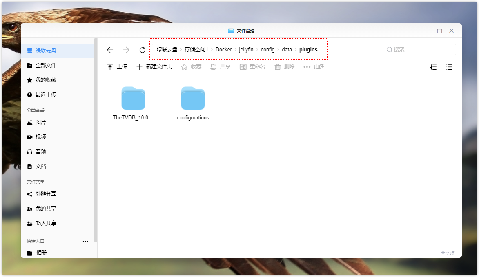Navigate to jellyfin in breadcrumb path

246,50
